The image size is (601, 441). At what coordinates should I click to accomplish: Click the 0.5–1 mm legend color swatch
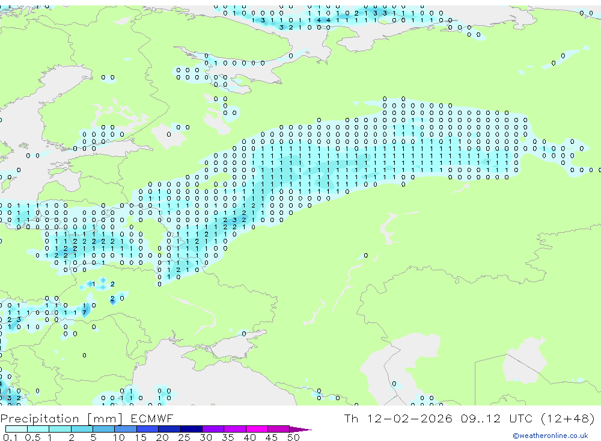click(38, 429)
